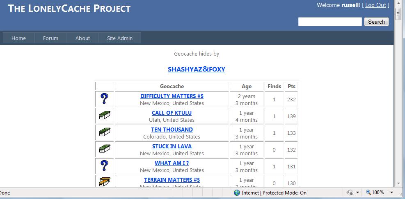Click The LonelyCache Project site title
The image size is (405, 199).
69,9
